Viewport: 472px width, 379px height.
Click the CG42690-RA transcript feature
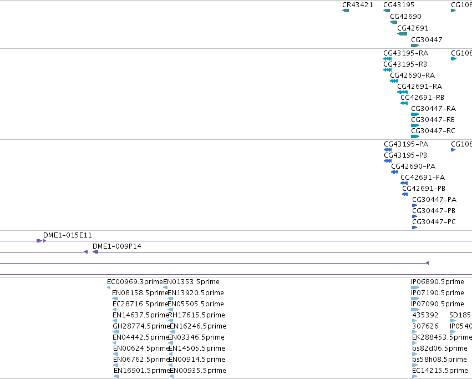394,81
